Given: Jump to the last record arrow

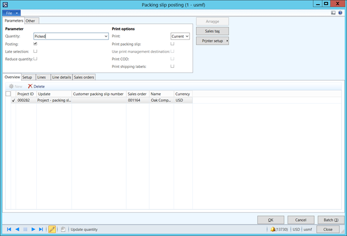Looking at the screenshot, I should 41,229.
